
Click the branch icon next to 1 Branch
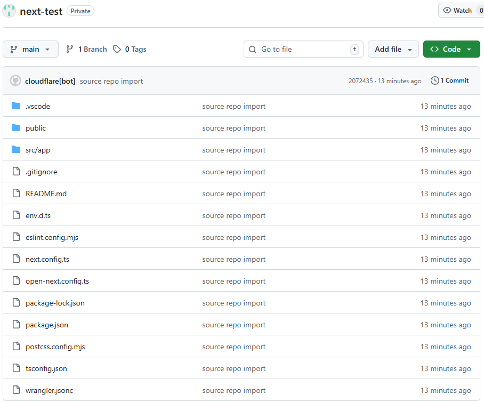(70, 49)
